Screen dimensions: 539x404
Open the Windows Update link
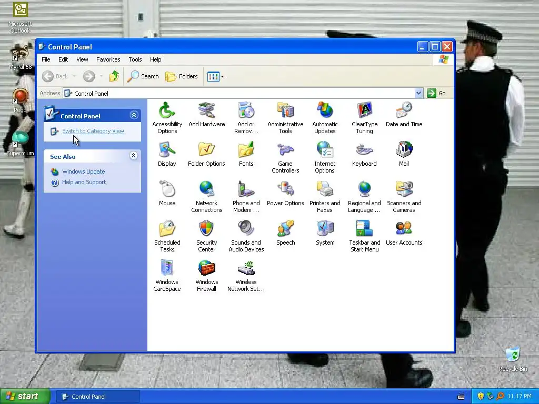pyautogui.click(x=84, y=171)
